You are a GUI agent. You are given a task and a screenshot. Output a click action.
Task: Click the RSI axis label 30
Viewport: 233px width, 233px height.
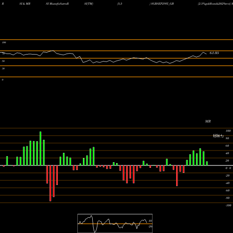click(x=3, y=69)
